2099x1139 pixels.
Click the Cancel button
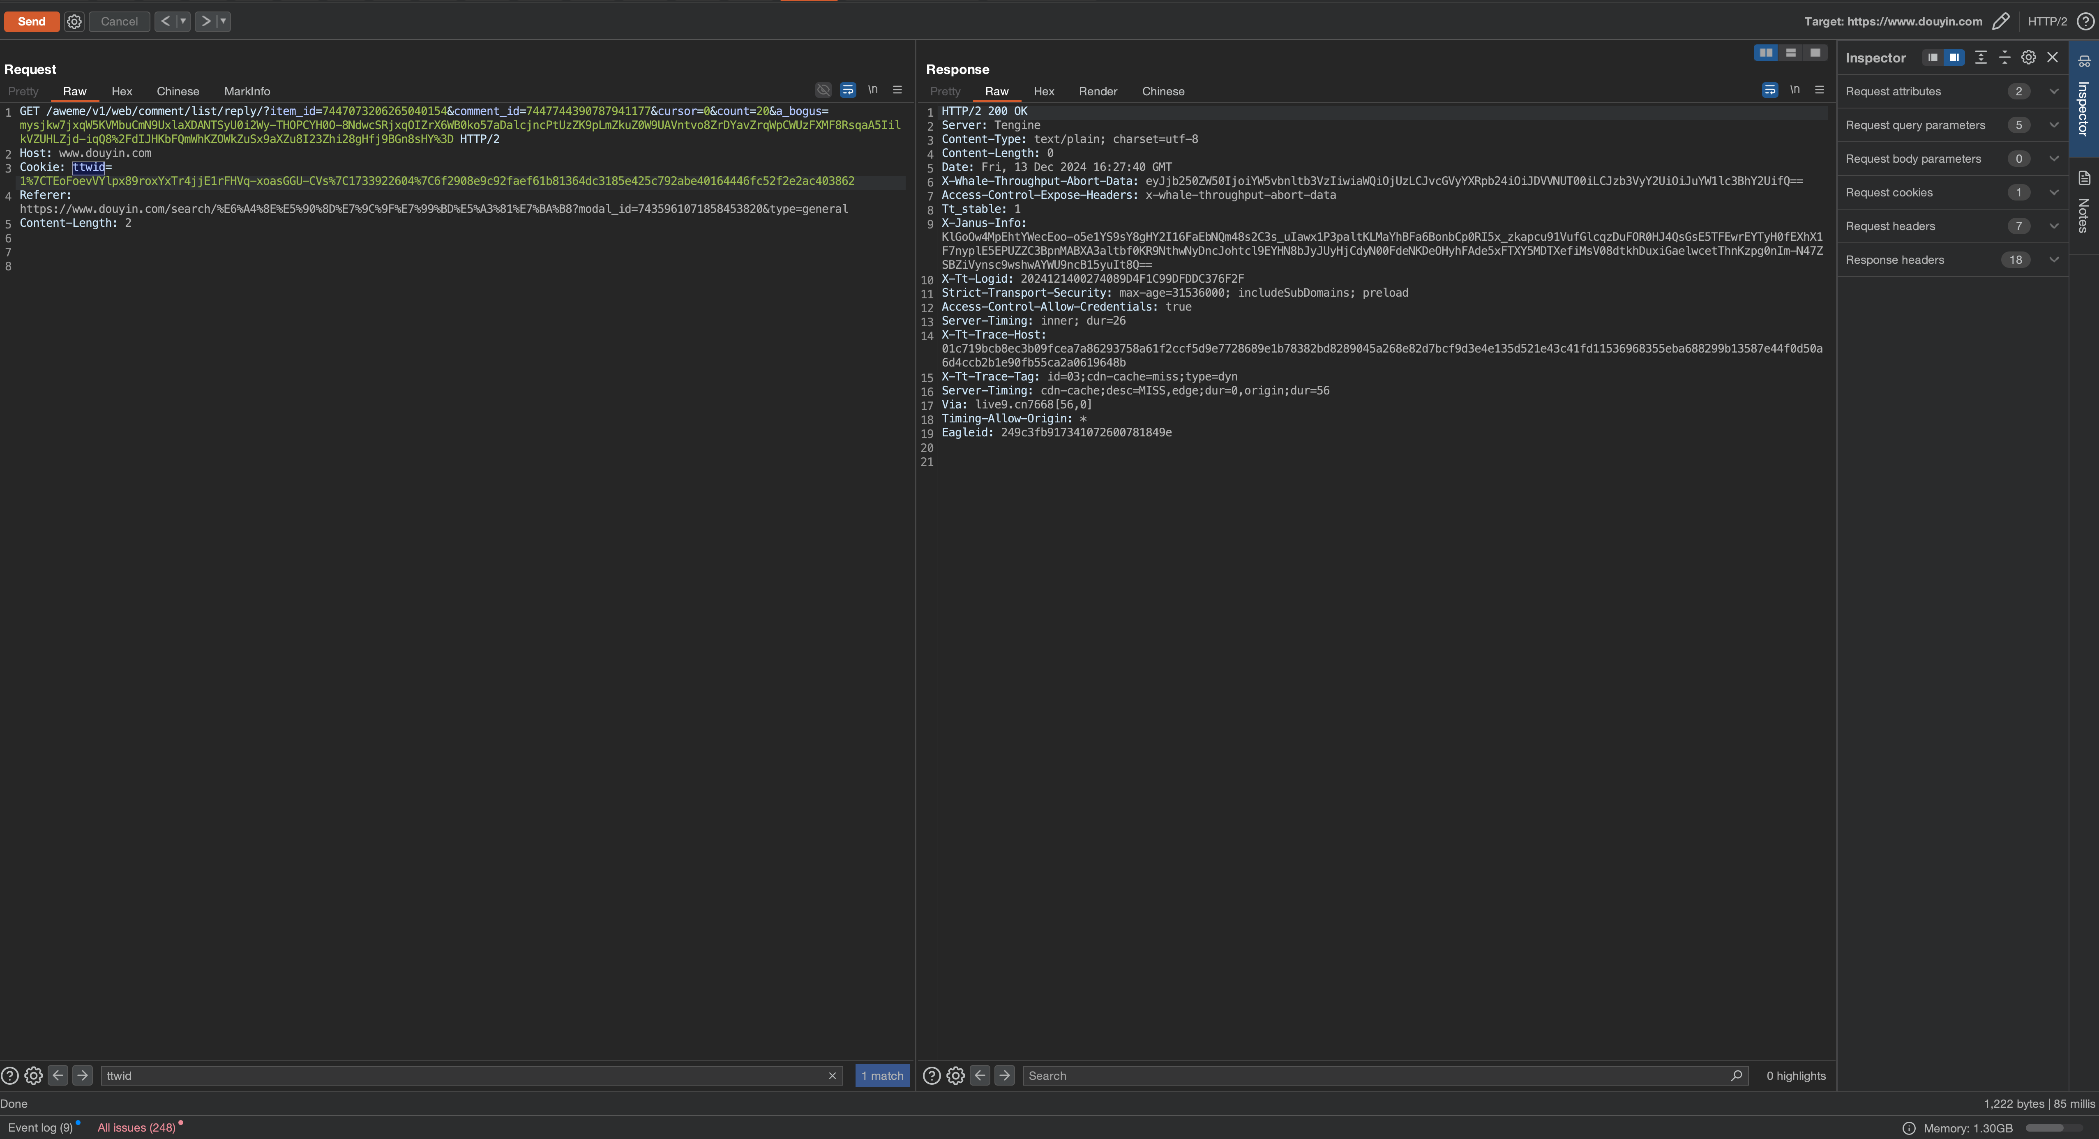coord(119,21)
